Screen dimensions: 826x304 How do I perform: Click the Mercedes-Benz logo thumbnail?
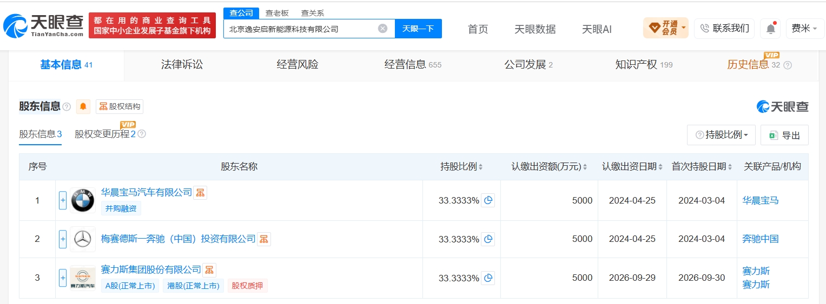click(83, 239)
